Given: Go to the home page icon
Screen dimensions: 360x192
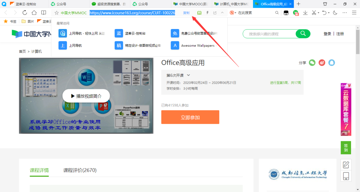Looking at the screenshot, I should [34, 13].
